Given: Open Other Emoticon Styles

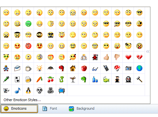Looking at the screenshot, I should (22, 100).
